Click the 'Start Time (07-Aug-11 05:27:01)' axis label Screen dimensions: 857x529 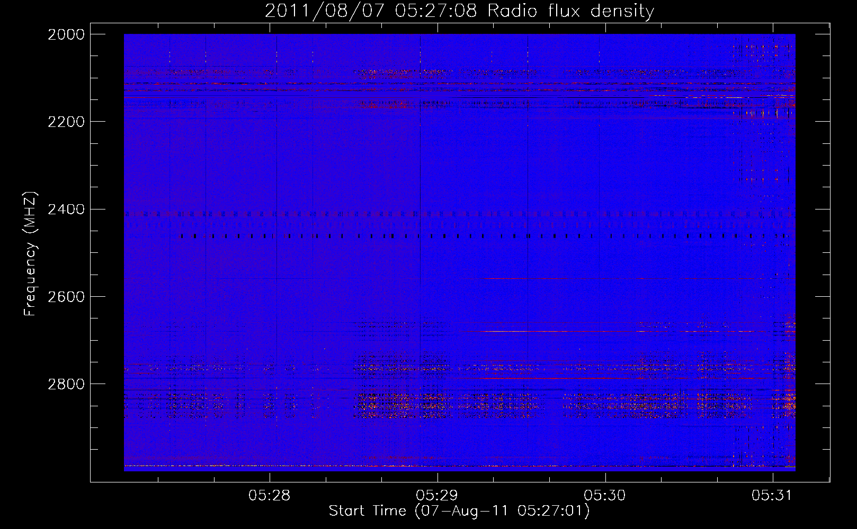pos(459,511)
